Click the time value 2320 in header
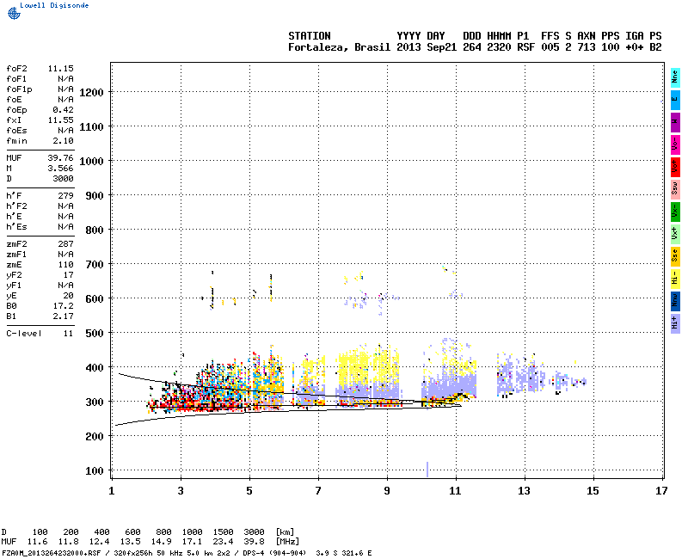The width and height of the screenshot is (688, 559). coord(499,47)
